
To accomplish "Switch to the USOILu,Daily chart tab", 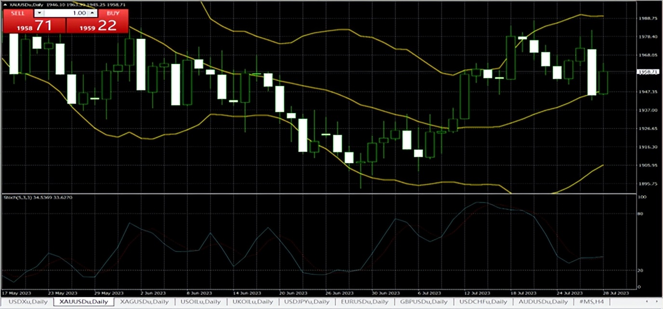I will 199,302.
